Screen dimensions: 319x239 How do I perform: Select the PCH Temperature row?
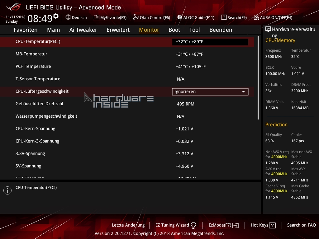[127, 67]
